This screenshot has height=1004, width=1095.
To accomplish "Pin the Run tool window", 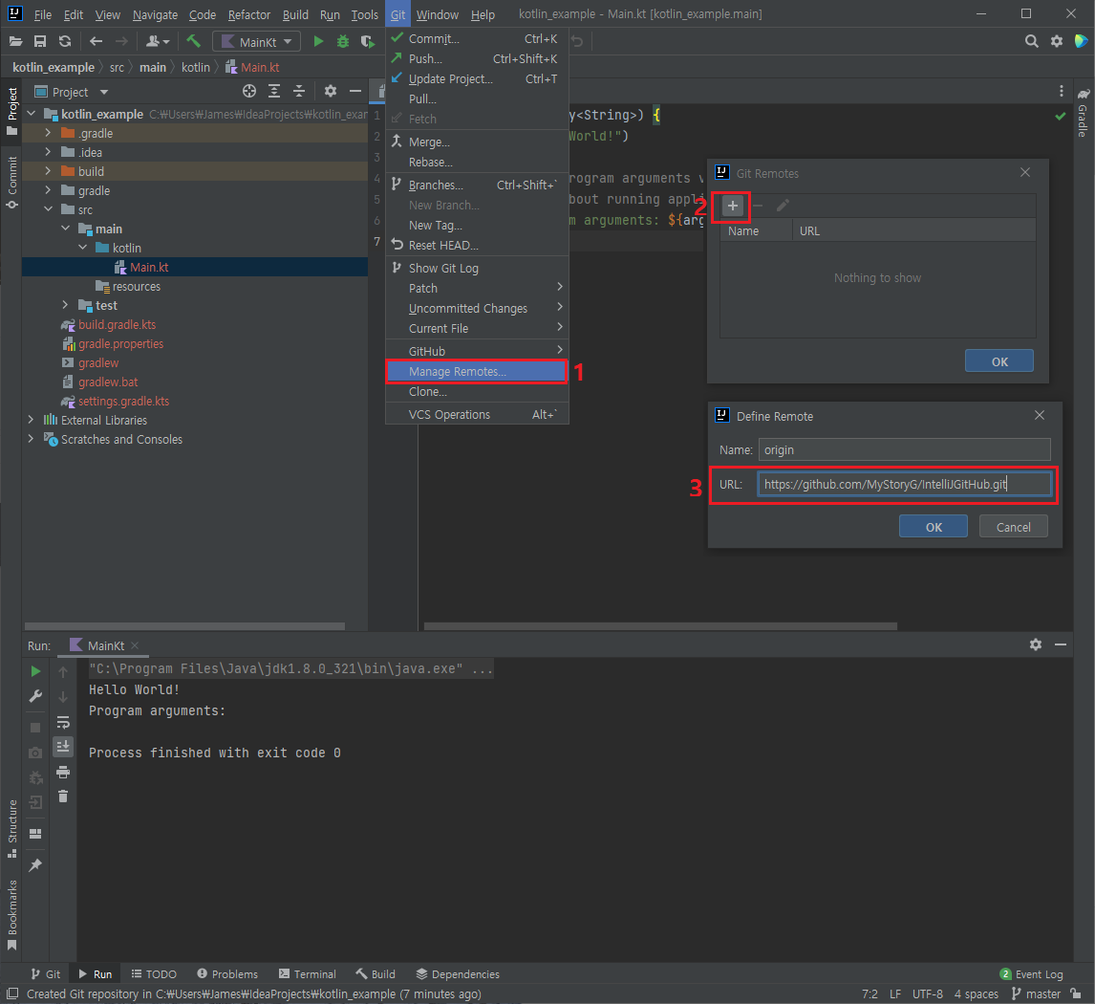I will 35,865.
